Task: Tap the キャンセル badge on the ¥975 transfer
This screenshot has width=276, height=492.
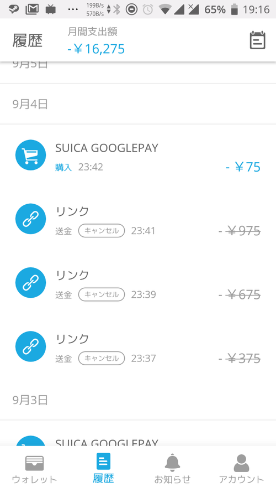Action: point(102,231)
